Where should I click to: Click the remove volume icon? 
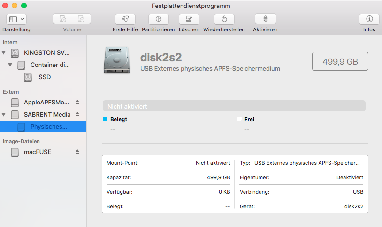point(81,19)
